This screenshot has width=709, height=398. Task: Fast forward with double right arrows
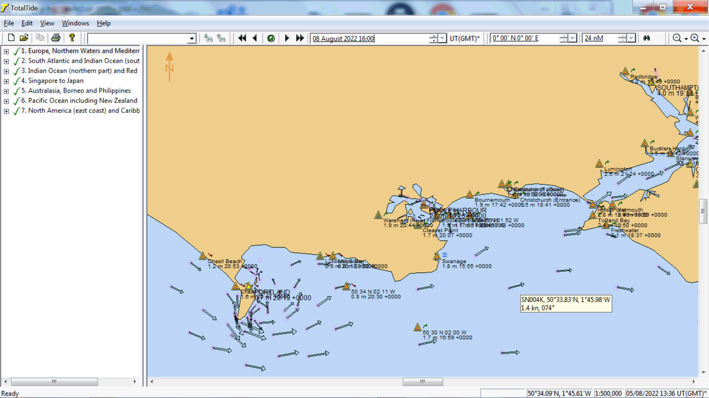point(299,38)
